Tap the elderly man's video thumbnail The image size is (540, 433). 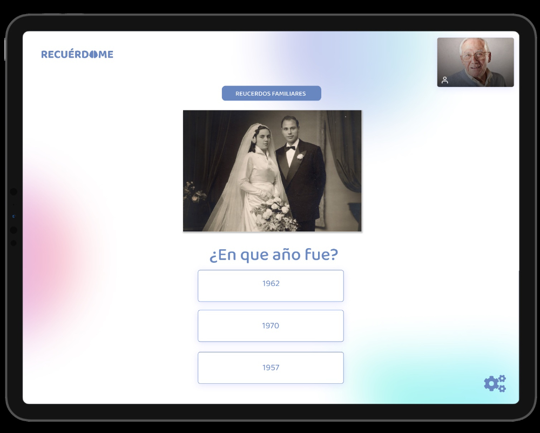coord(476,62)
